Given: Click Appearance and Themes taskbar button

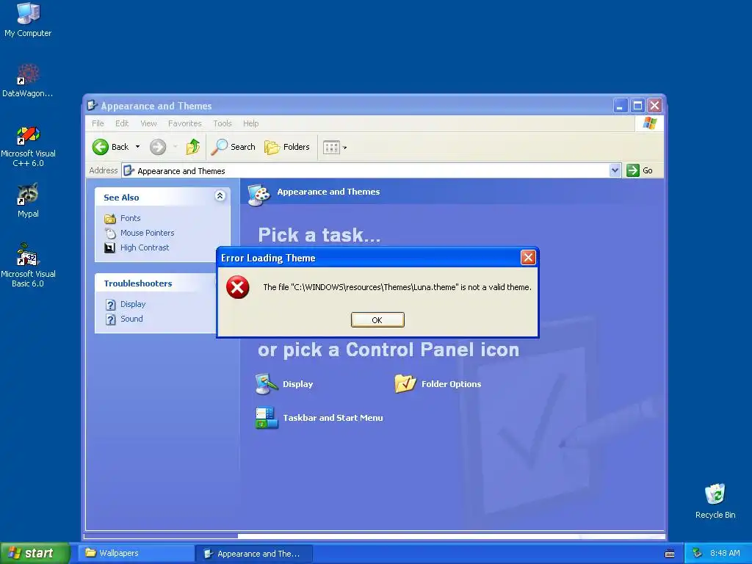Looking at the screenshot, I should click(x=254, y=554).
